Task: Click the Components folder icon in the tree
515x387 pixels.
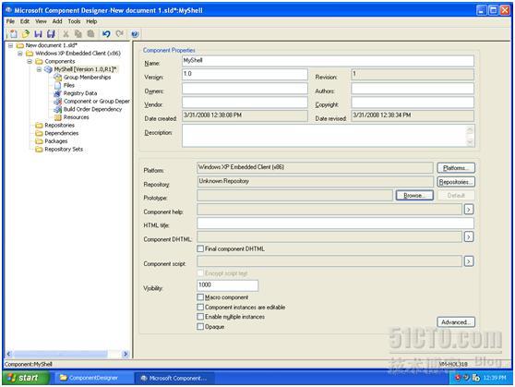Action: (x=39, y=62)
